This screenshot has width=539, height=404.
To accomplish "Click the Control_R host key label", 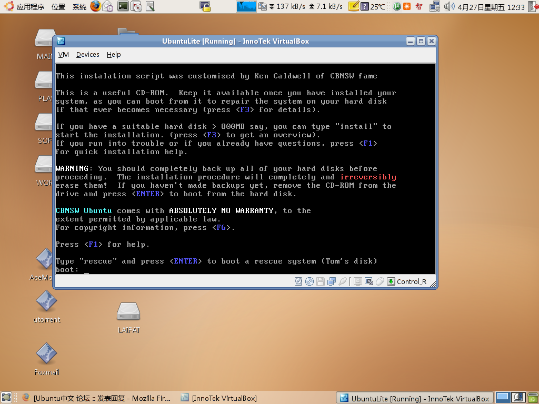I will (412, 282).
